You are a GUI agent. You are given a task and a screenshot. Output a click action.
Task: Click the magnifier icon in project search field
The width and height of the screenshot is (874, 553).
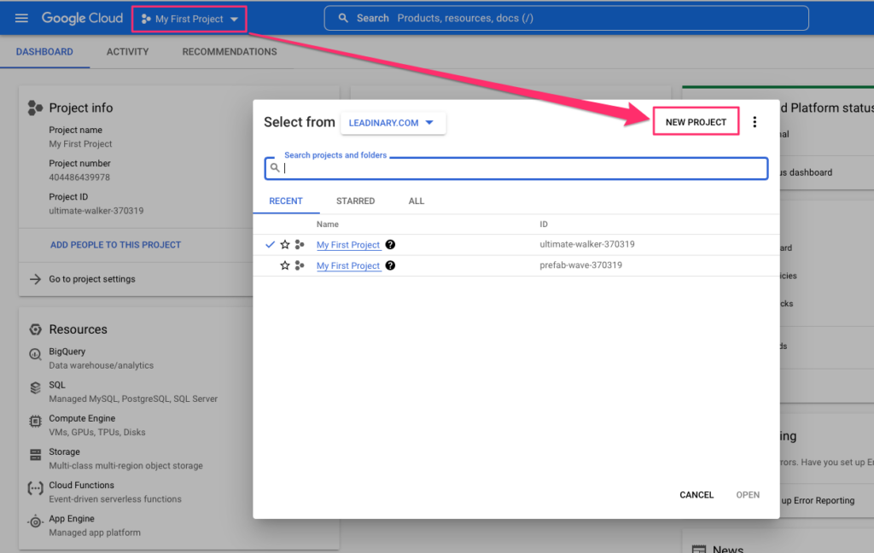point(275,167)
